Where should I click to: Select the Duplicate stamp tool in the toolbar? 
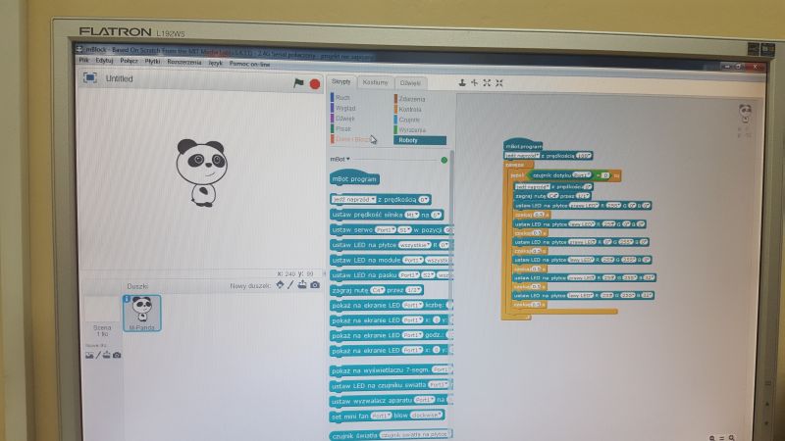[462, 82]
